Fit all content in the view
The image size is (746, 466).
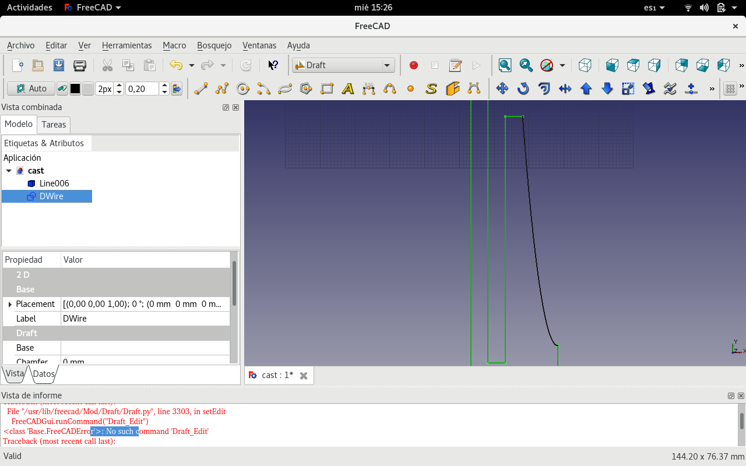click(505, 65)
